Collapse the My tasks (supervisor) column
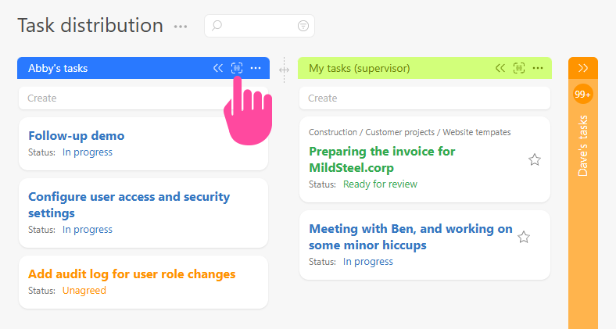 500,68
